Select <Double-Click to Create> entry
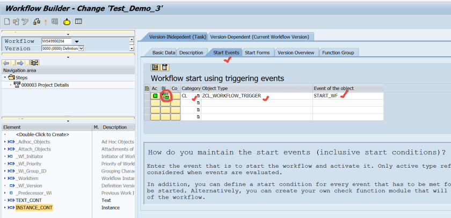This screenshot has height=218, width=451. (x=42, y=134)
